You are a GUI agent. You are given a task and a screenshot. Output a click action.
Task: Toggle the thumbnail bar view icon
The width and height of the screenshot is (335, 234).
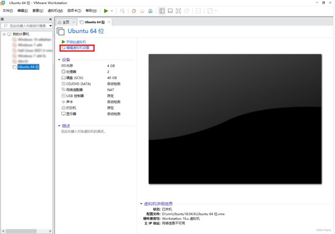(170, 11)
